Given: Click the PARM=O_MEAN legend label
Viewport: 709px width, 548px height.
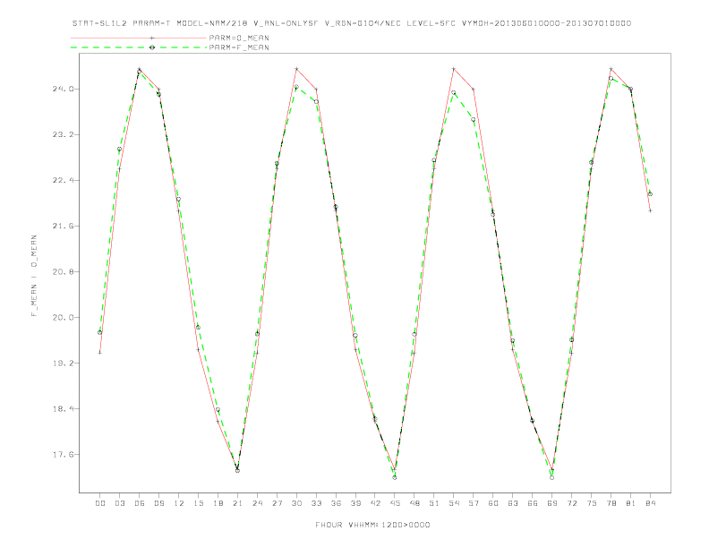Looking at the screenshot, I should coord(239,38).
